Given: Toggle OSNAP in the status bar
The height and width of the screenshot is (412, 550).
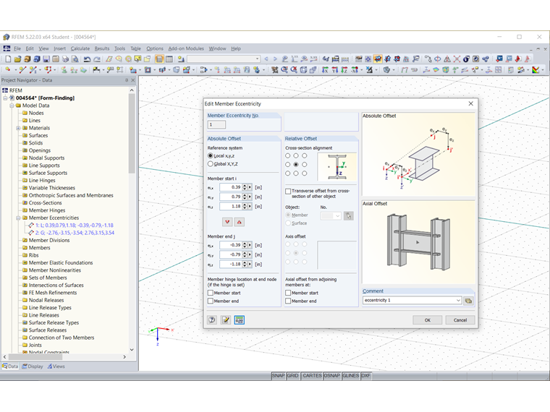Looking at the screenshot, I should pos(332,376).
